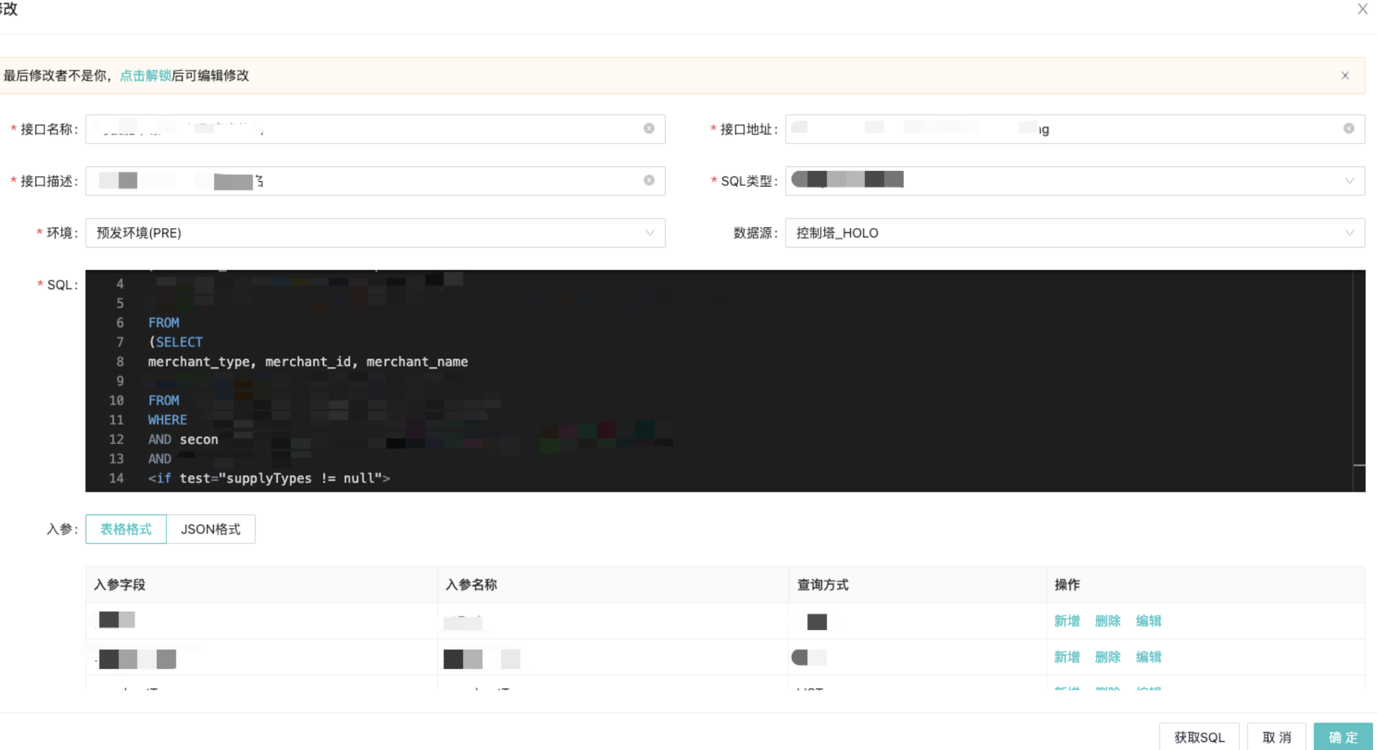1377x750 pixels.
Task: Open the 数据源 dropdown showing 控制塔_HOLO
Action: coord(1075,233)
